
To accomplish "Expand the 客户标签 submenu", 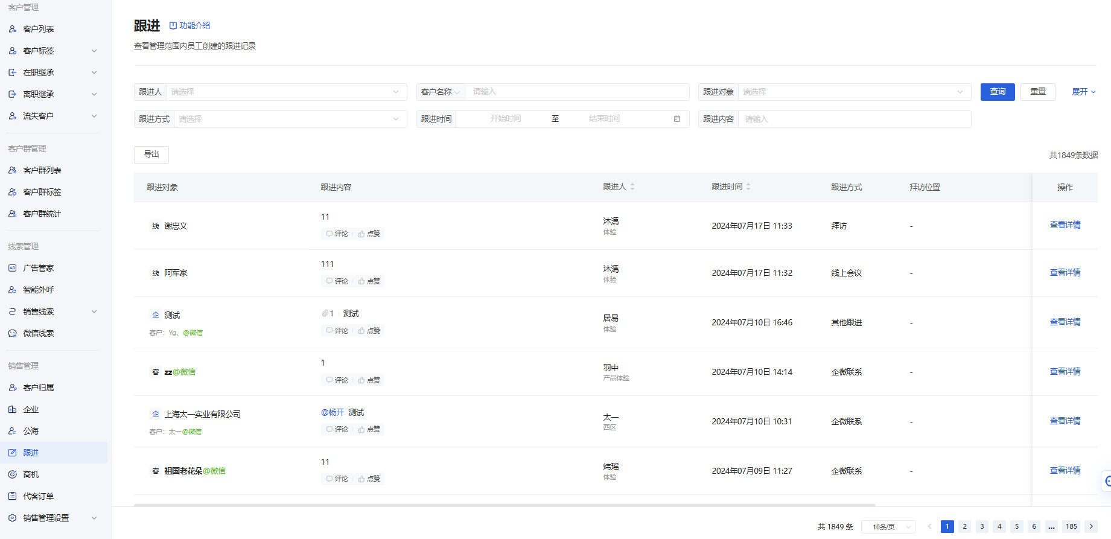I will [x=94, y=51].
